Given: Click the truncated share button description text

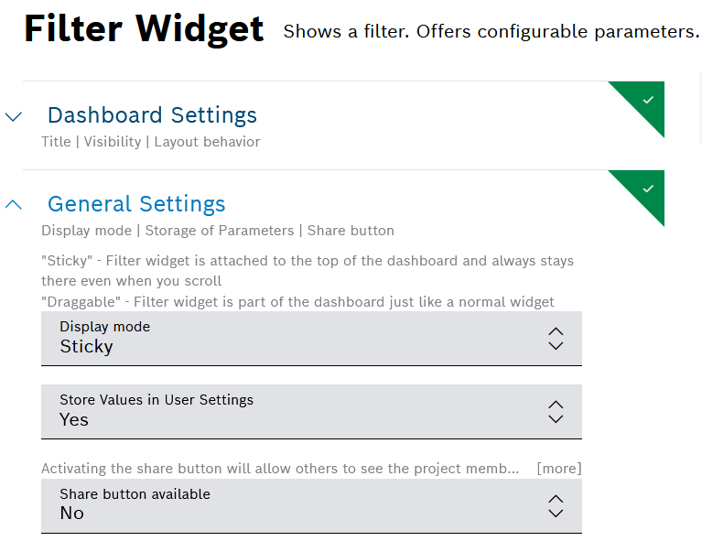Looking at the screenshot, I should coord(280,469).
